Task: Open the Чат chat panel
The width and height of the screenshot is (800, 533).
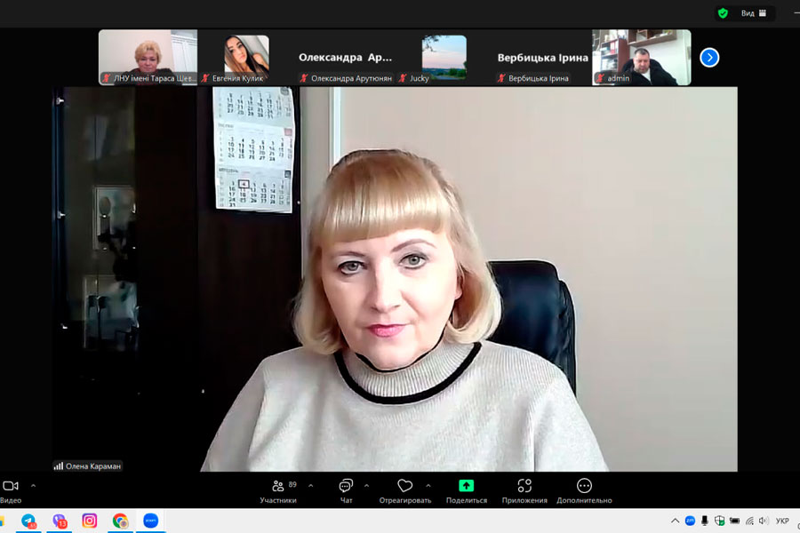Action: [346, 491]
